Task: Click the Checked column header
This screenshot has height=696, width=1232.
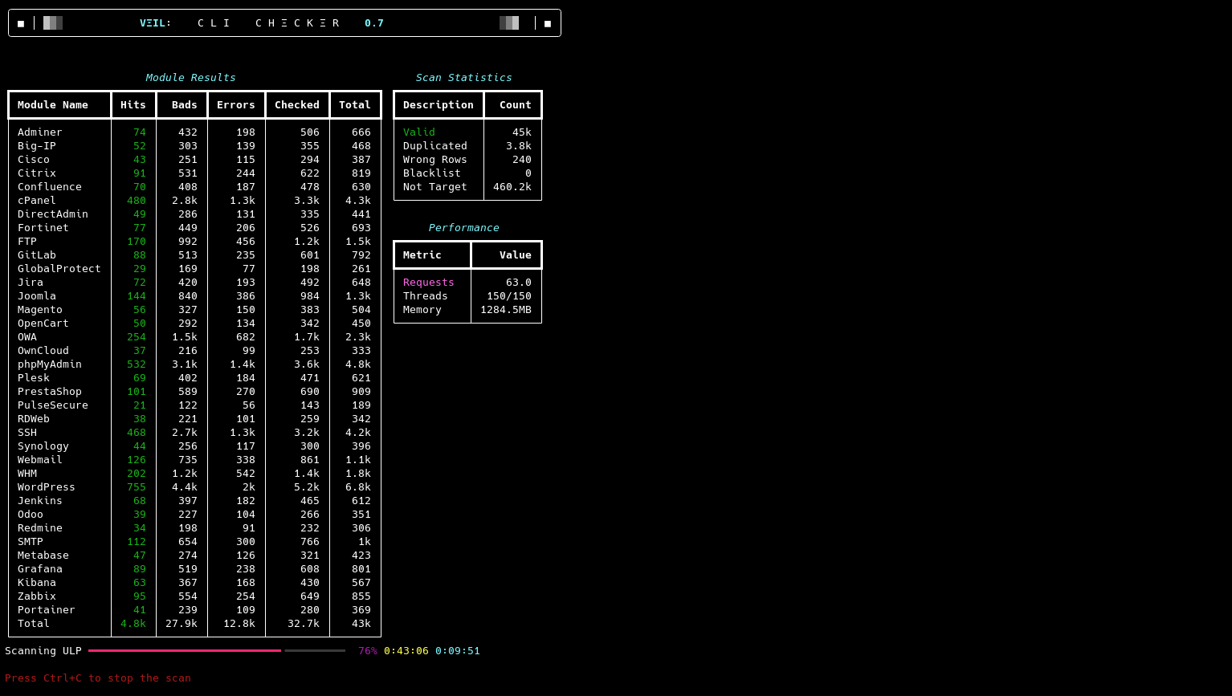Action: (x=297, y=105)
